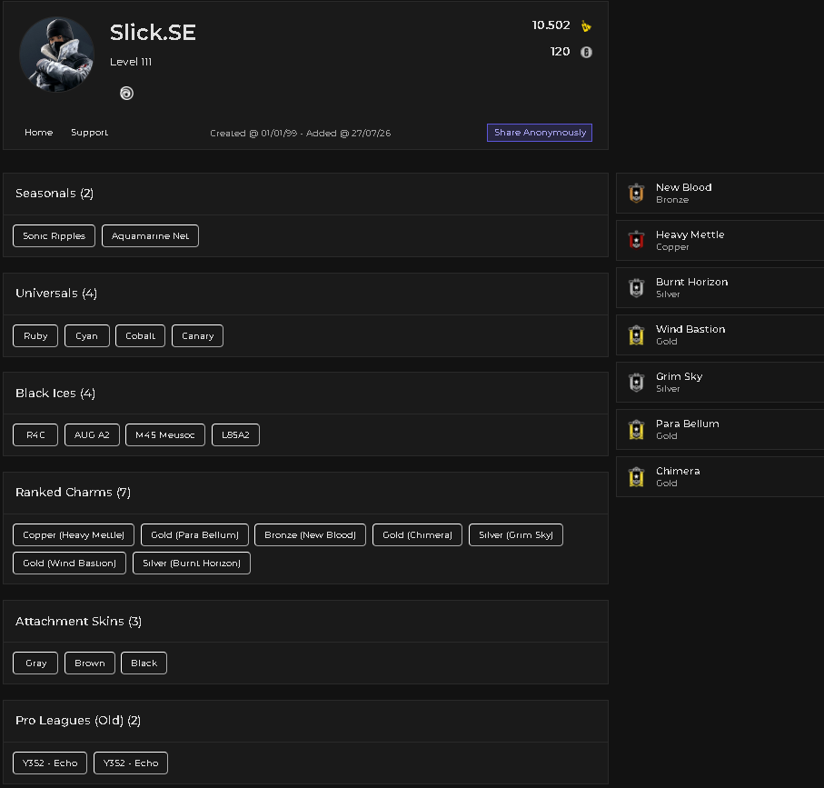
Task: Click the Slick.SE profile avatar picture
Action: pyautogui.click(x=56, y=55)
